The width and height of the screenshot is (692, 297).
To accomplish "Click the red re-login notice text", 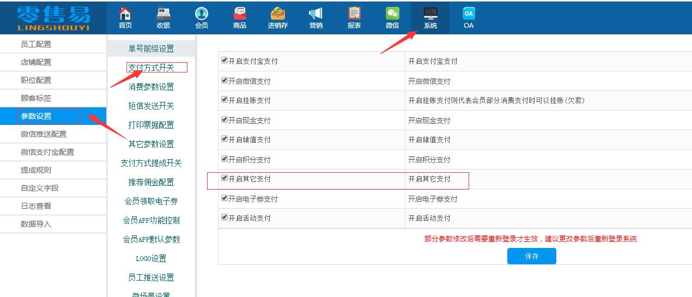I will coord(531,239).
